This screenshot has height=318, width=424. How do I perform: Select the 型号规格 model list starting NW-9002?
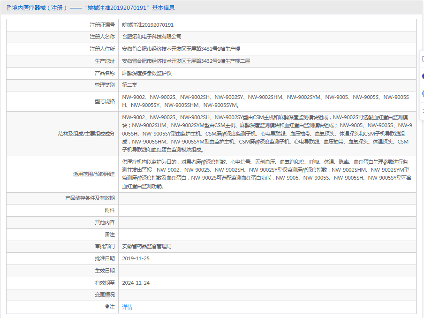point(265,101)
